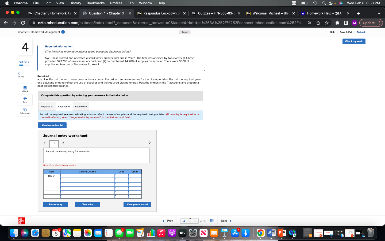Screen dimensions: 385x241
Task: Click the McGraw Hill logo
Action: click(x=21, y=221)
